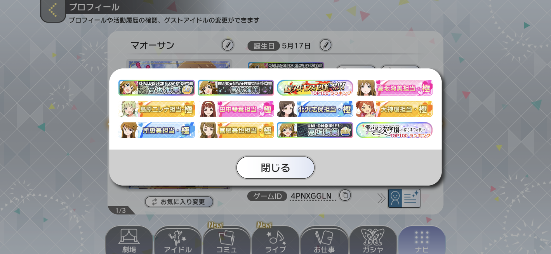Expand the double chevron beside game ID
551x254 pixels.
381,198
